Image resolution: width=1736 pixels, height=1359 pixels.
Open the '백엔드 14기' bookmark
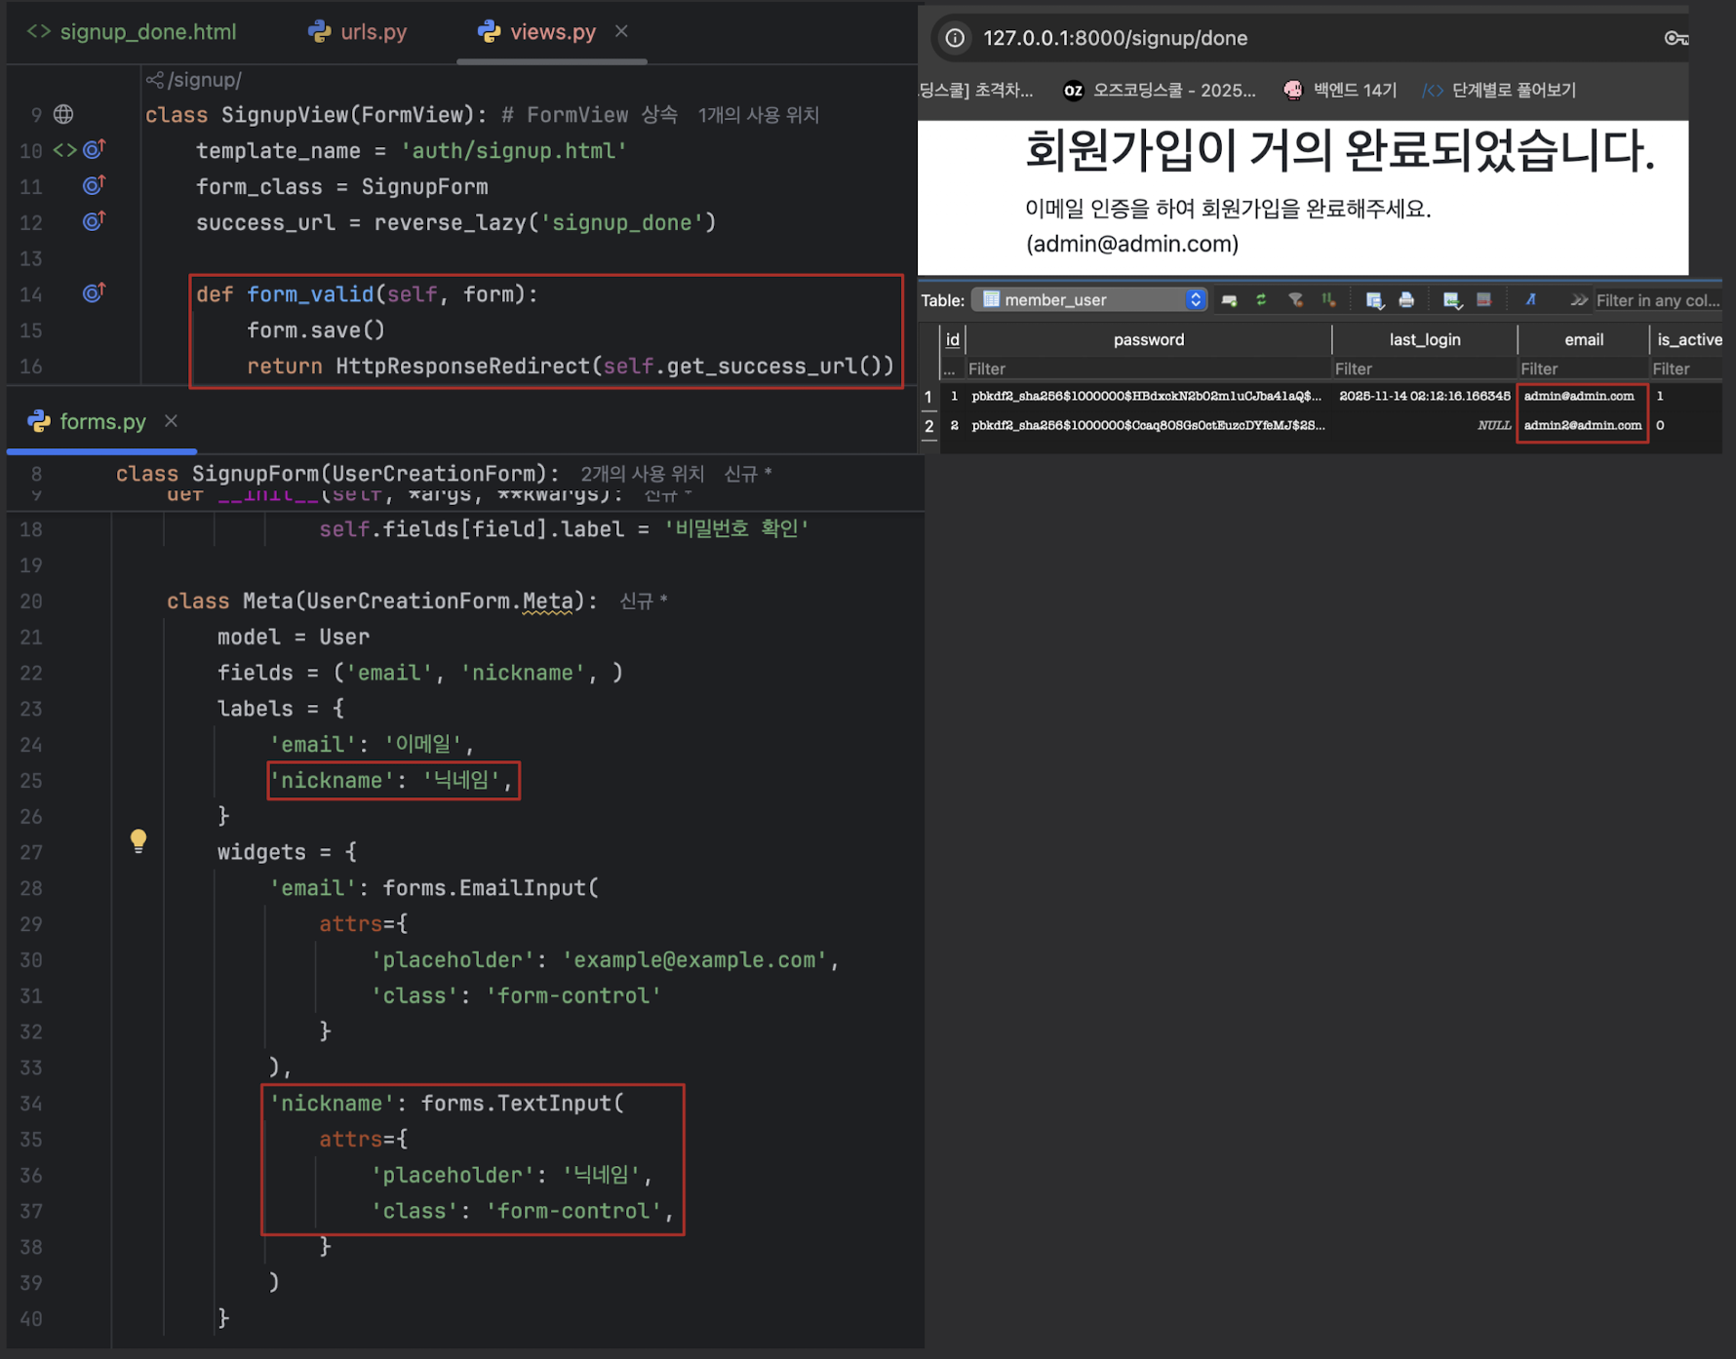click(1340, 90)
